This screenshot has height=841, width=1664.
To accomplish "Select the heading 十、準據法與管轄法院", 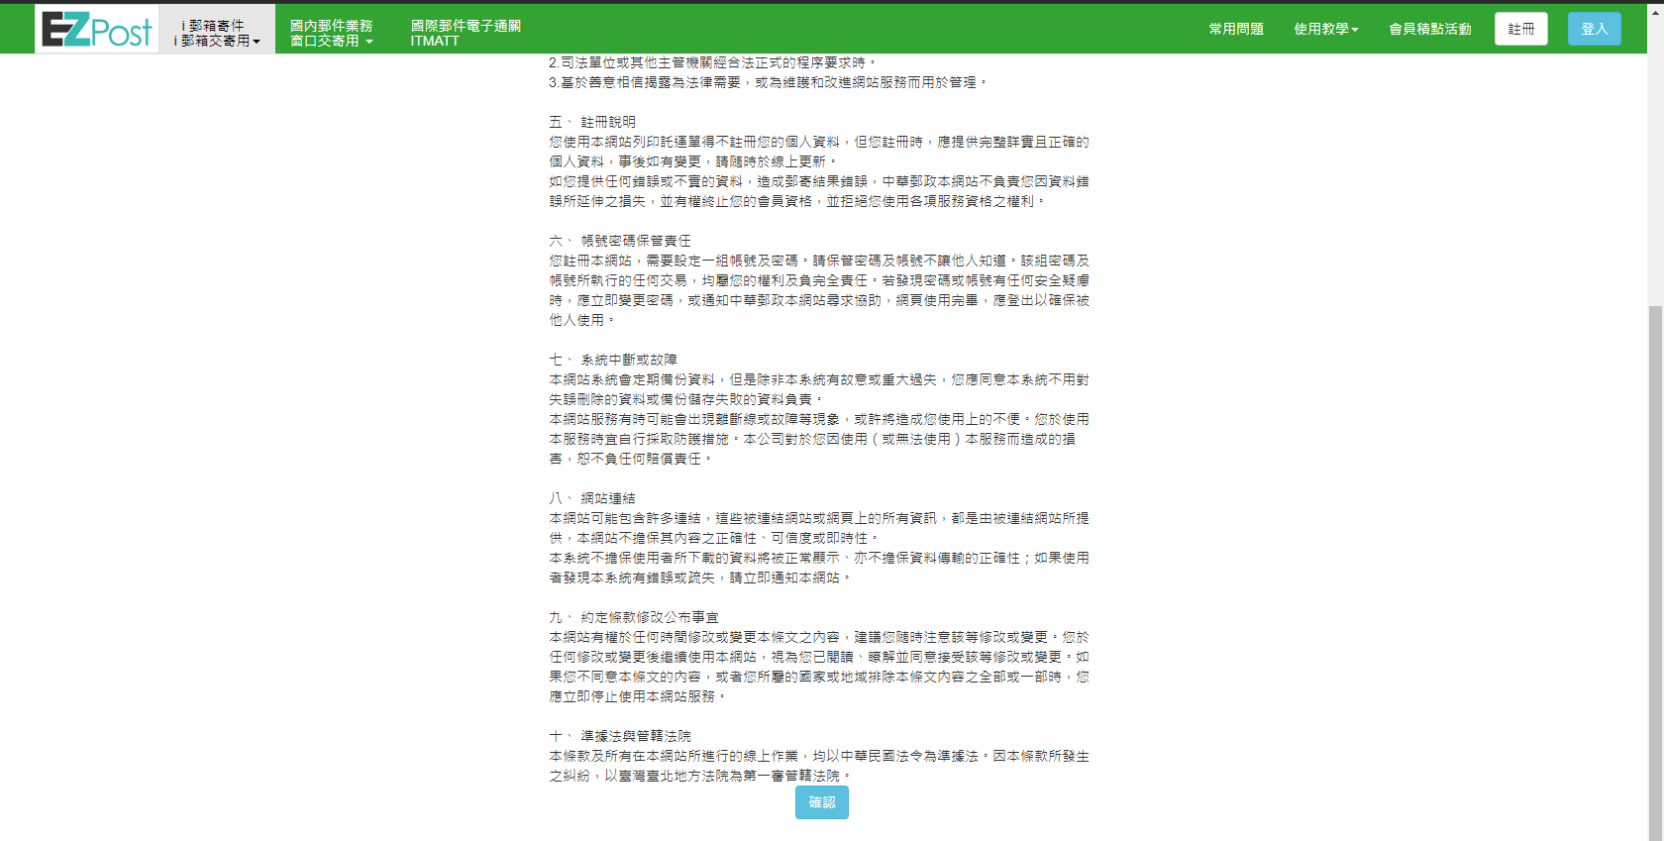I will (x=620, y=736).
